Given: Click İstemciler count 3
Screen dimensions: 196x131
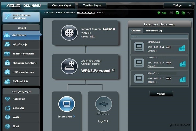Looking at the screenshot, I should (x=74, y=116).
